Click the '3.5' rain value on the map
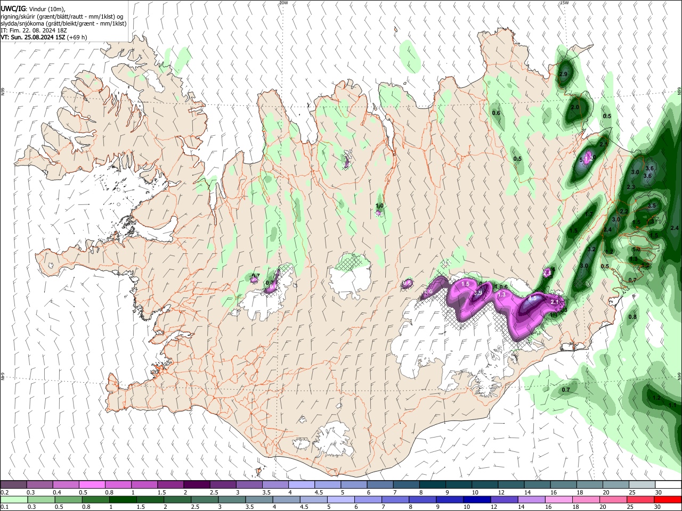This screenshot has width=682, height=511. pyautogui.click(x=652, y=206)
